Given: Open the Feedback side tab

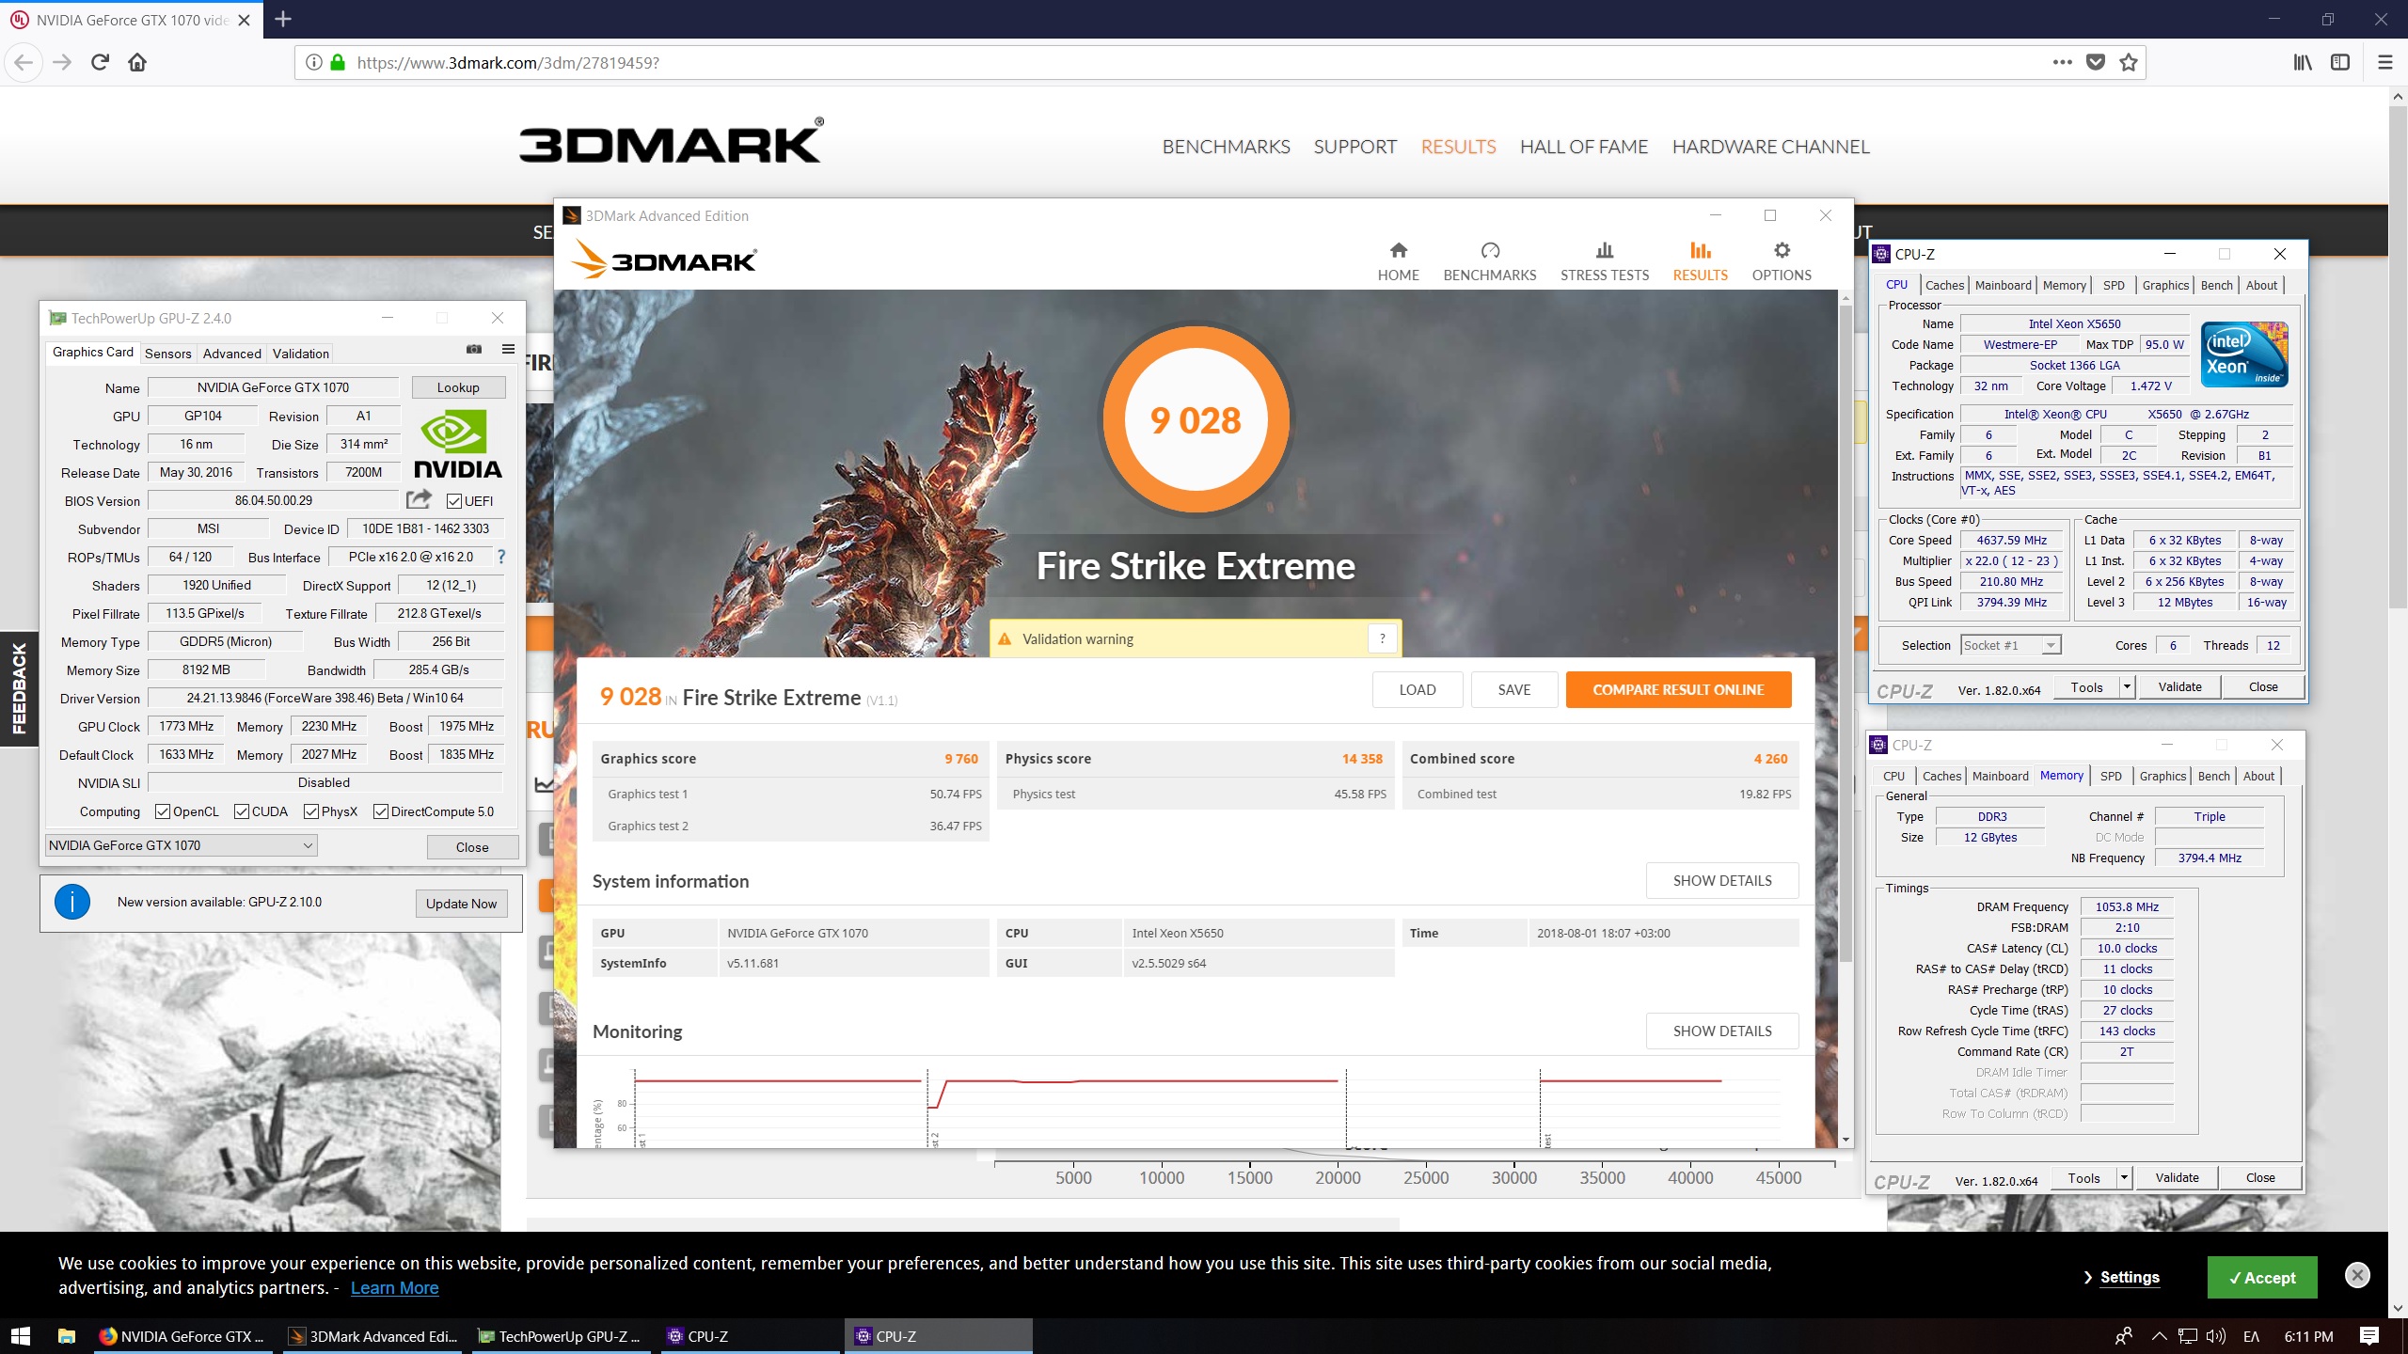Looking at the screenshot, I should (x=19, y=688).
